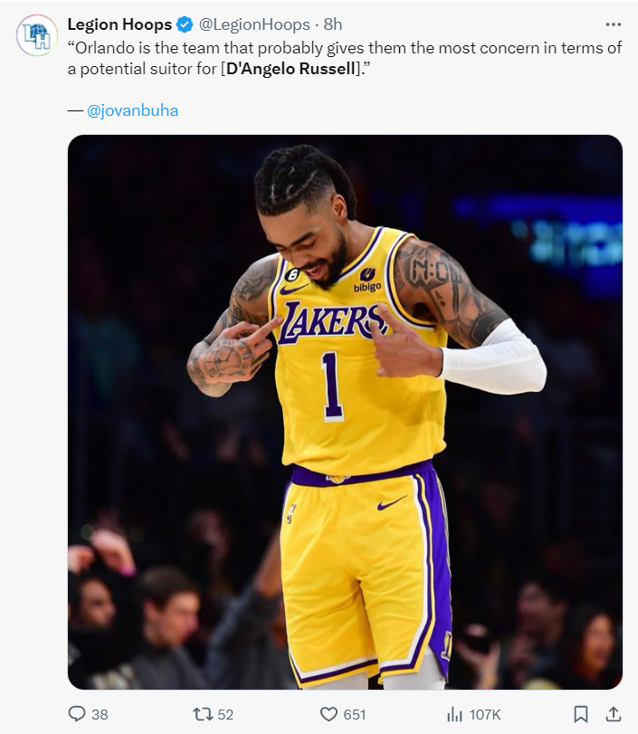Open the three-dot more options menu
638x734 pixels.
[x=613, y=24]
